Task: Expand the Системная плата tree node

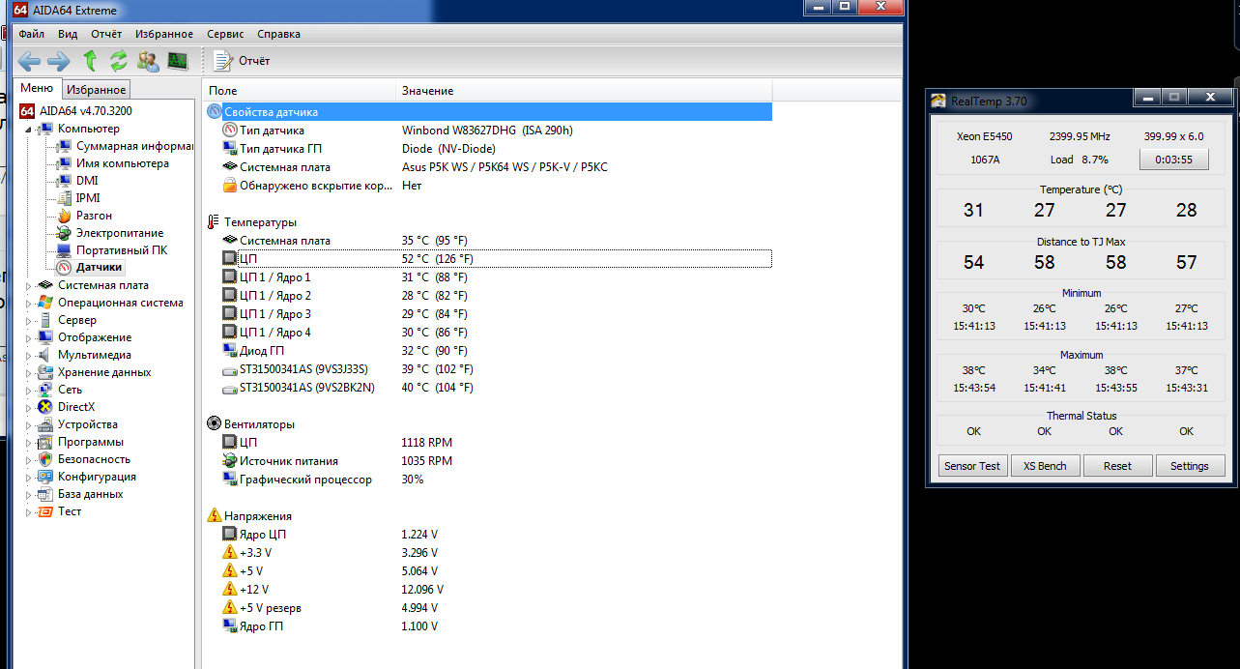Action: click(28, 285)
